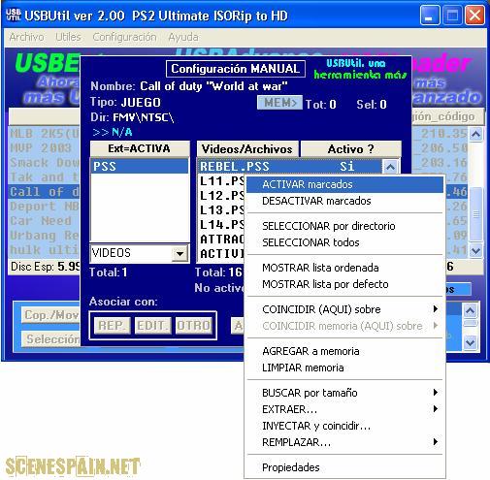Click up arrow of the lower-right list scrollbar
The image size is (490, 480).
point(470,310)
